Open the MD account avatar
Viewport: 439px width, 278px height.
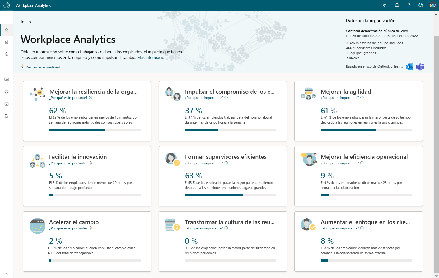433,5
